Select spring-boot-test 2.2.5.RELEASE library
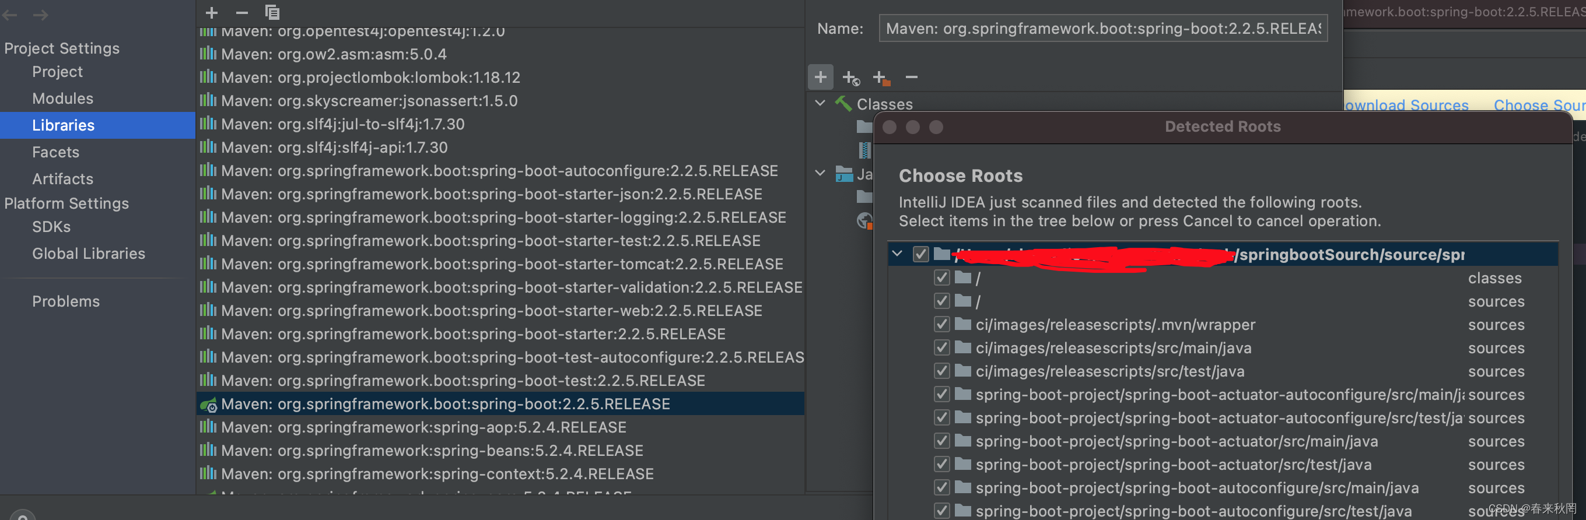 500,380
